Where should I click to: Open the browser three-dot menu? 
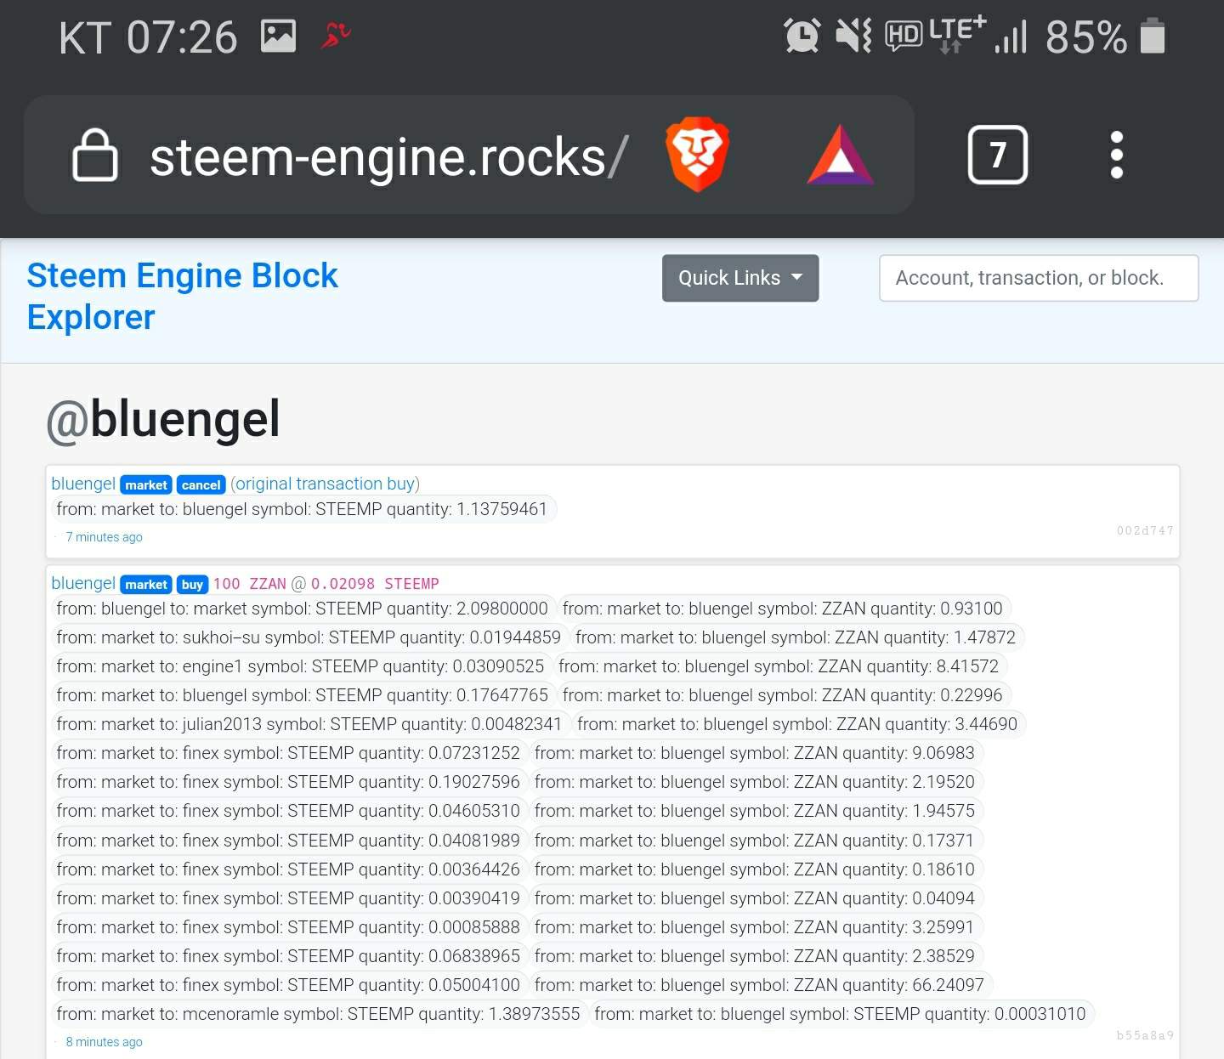1116,155
